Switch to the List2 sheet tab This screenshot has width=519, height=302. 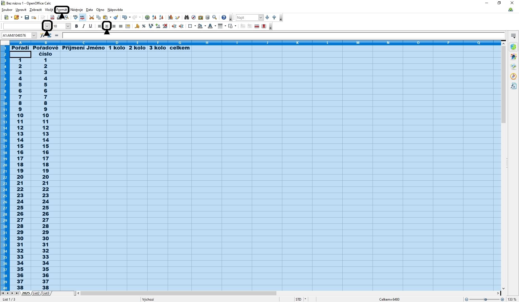pyautogui.click(x=36, y=293)
